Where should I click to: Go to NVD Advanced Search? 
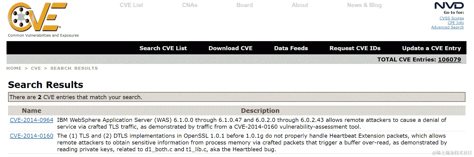[x=447, y=27]
